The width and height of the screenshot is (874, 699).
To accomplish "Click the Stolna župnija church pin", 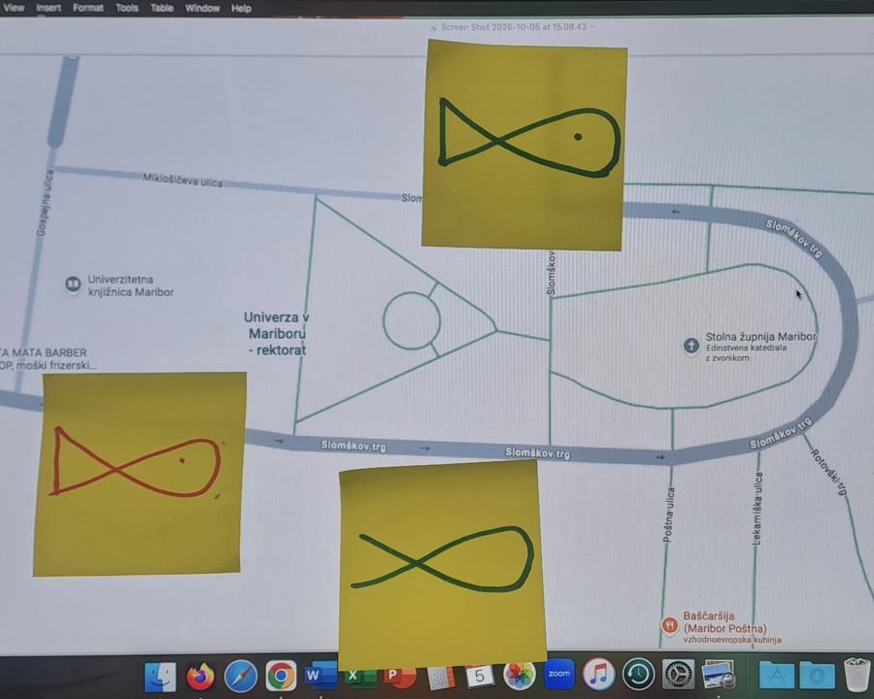I will (691, 347).
